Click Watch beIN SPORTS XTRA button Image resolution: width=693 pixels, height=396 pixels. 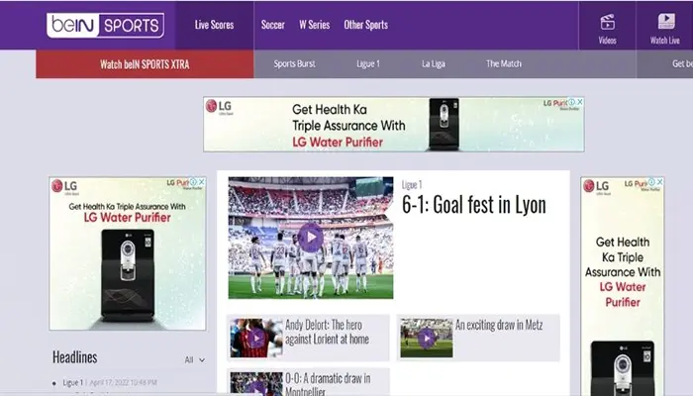(145, 64)
